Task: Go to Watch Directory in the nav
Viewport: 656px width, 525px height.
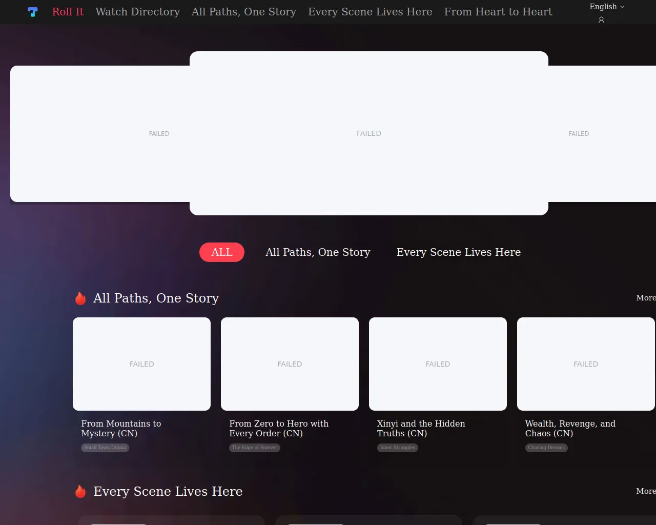Action: (137, 12)
